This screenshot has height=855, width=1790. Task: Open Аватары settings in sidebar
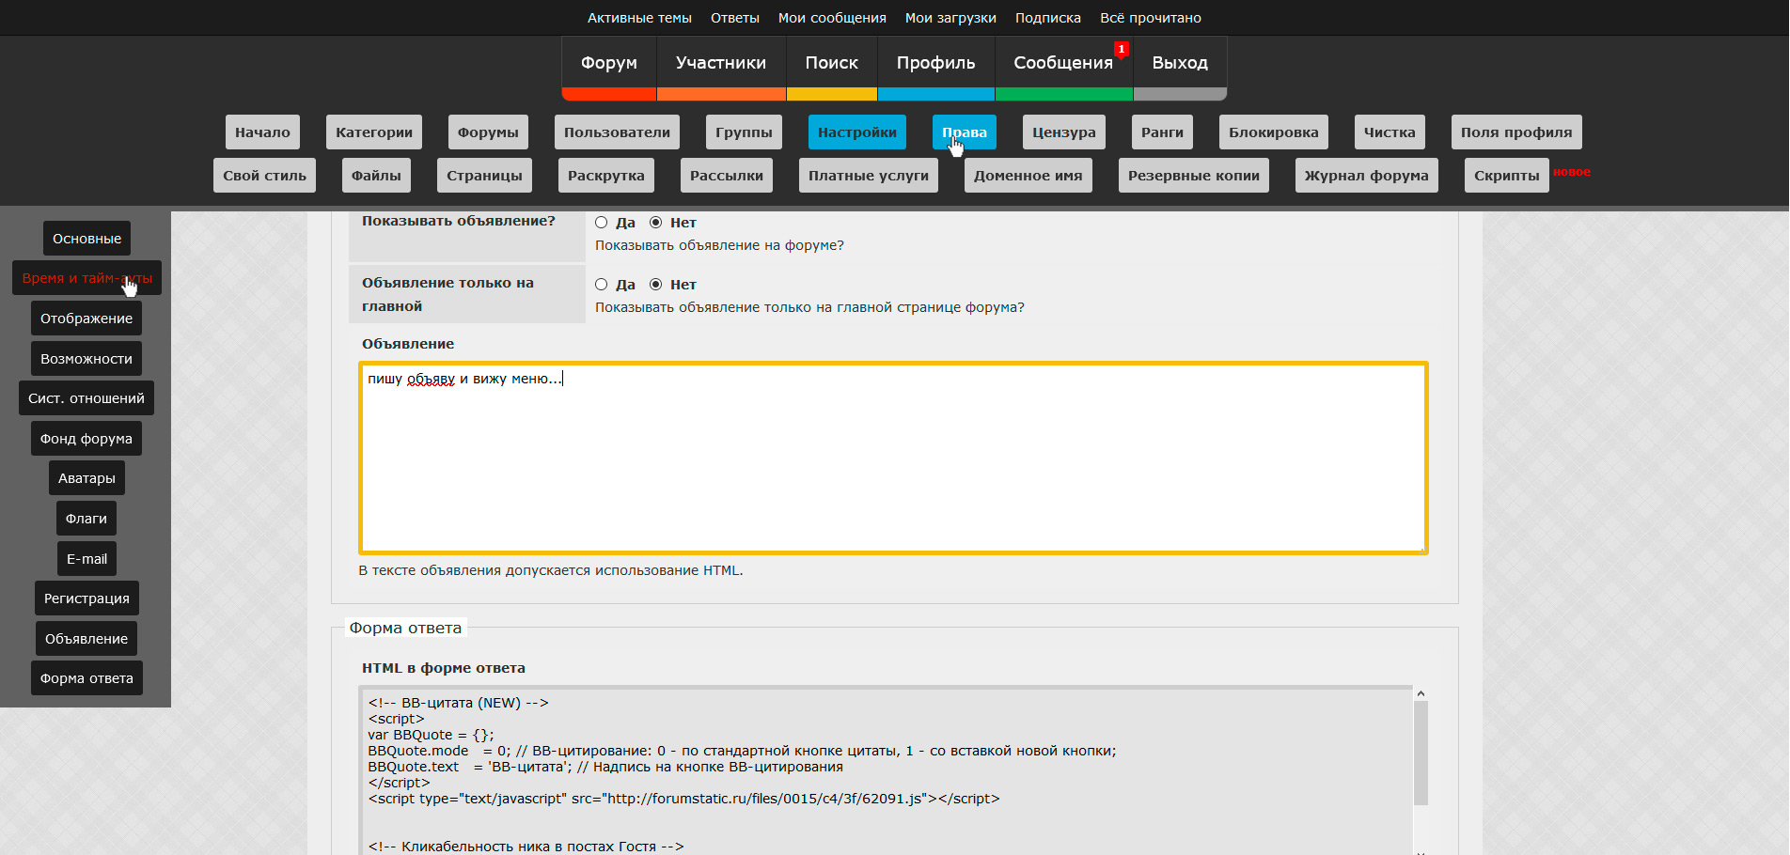86,478
